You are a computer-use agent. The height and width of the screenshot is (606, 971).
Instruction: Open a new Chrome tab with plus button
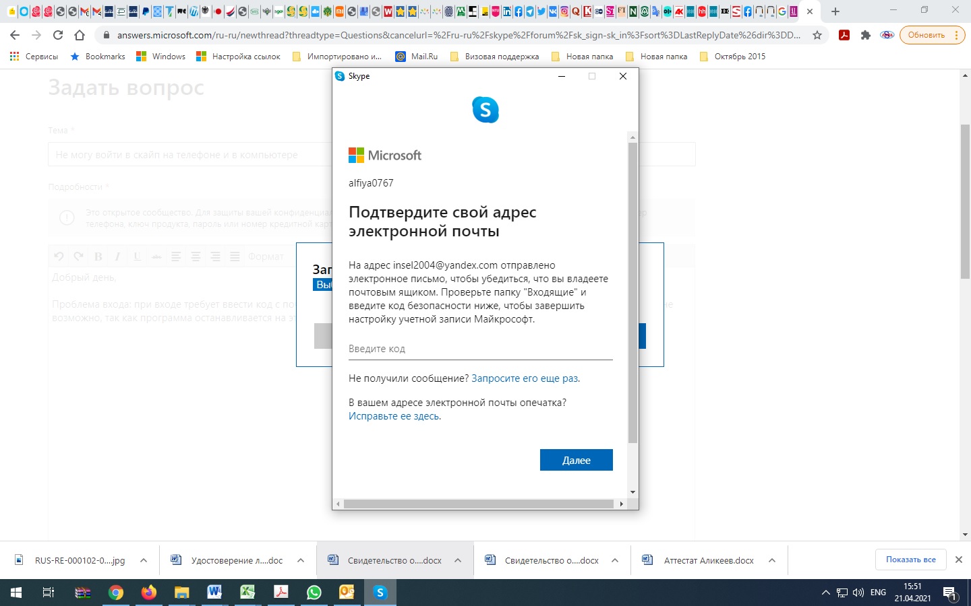[835, 11]
